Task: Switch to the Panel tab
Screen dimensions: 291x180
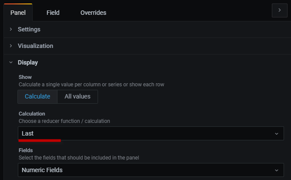Action: [18, 13]
